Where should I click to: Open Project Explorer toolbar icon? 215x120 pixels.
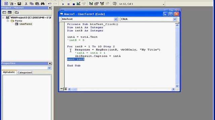click(x=91, y=4)
